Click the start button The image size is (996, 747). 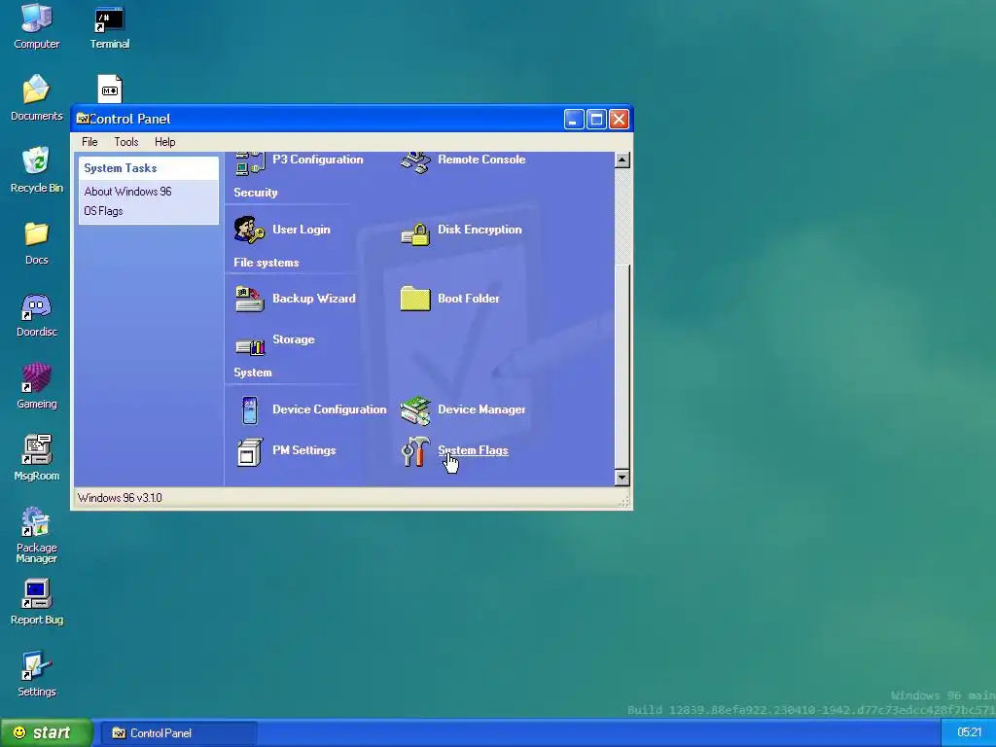[46, 732]
